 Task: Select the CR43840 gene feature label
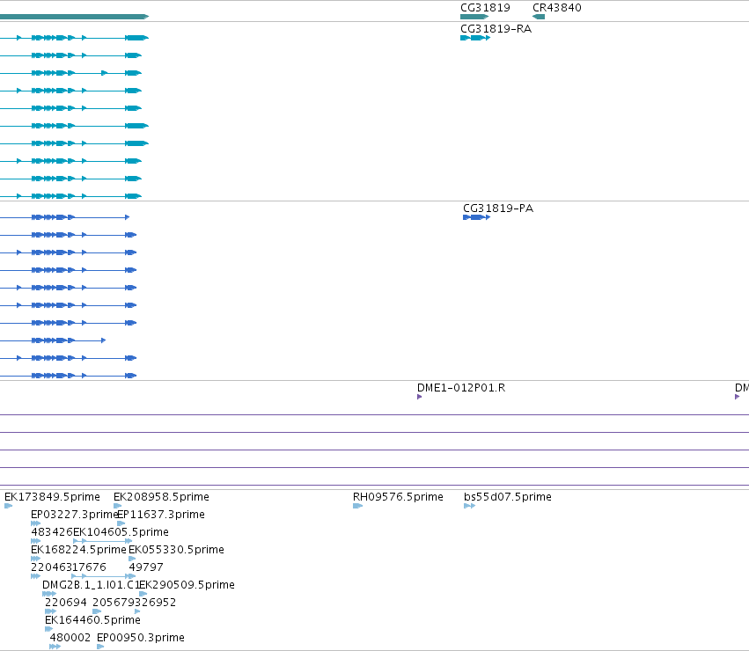[556, 8]
